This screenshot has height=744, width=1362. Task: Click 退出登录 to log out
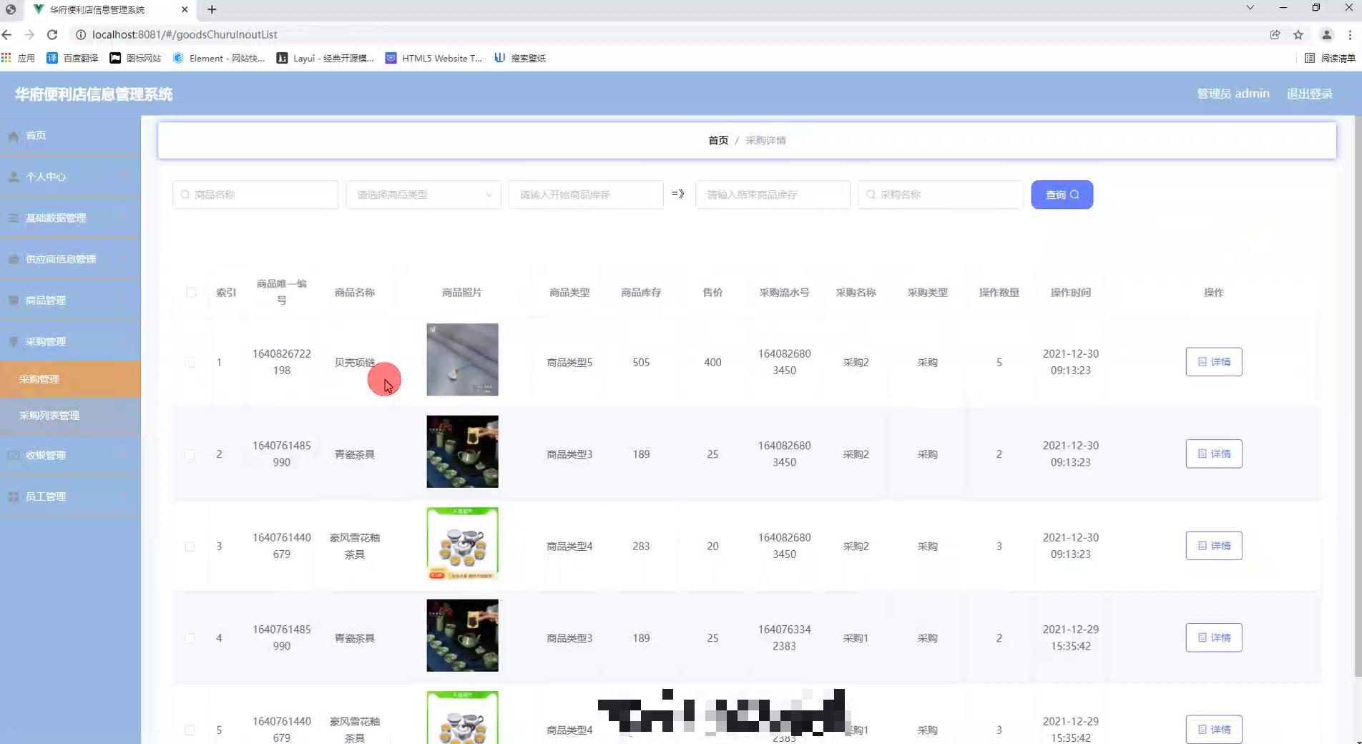(x=1309, y=94)
